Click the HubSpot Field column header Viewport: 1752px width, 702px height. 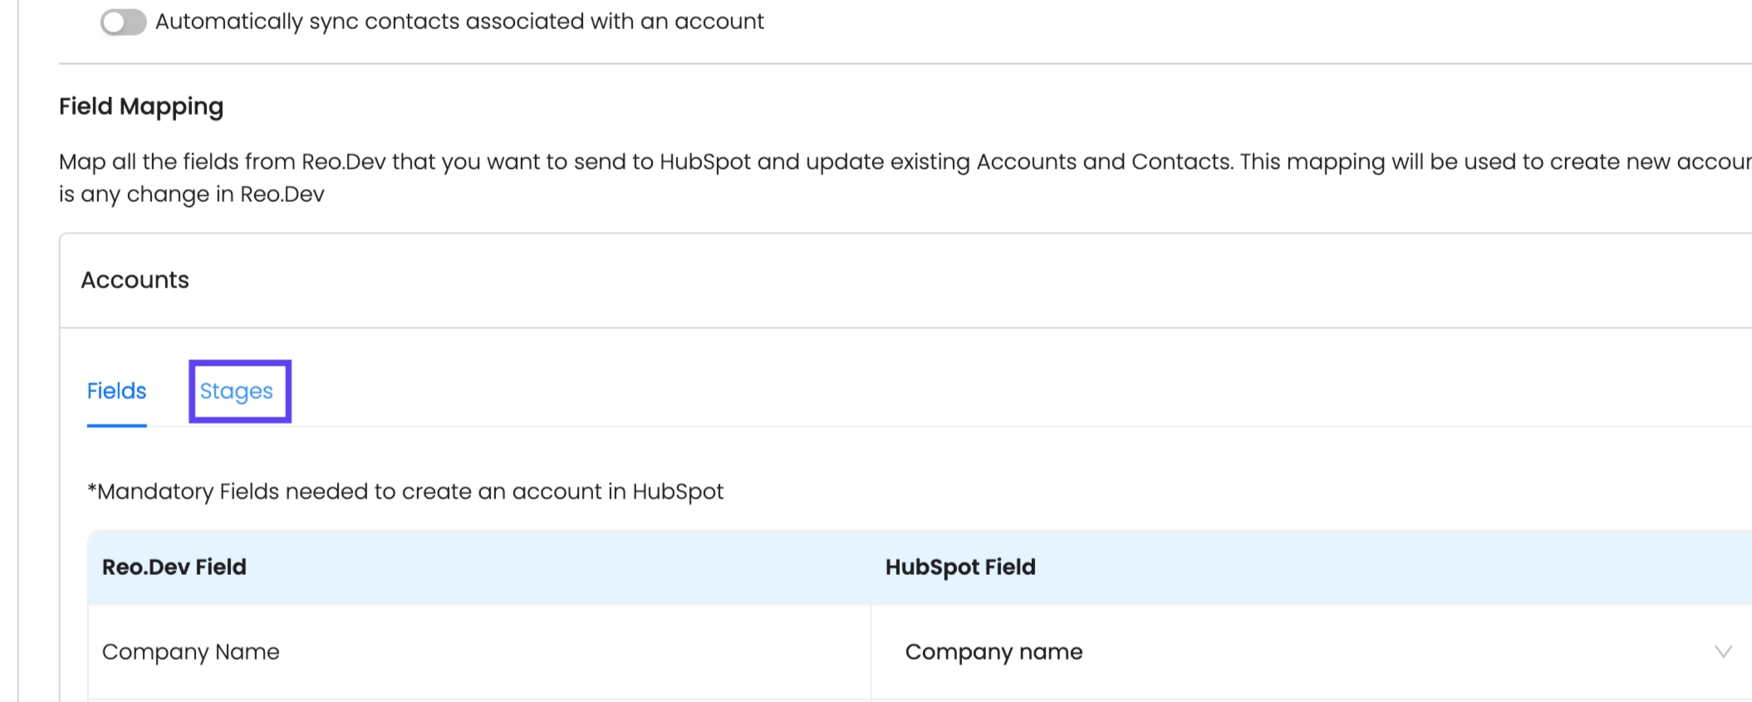pyautogui.click(x=960, y=567)
